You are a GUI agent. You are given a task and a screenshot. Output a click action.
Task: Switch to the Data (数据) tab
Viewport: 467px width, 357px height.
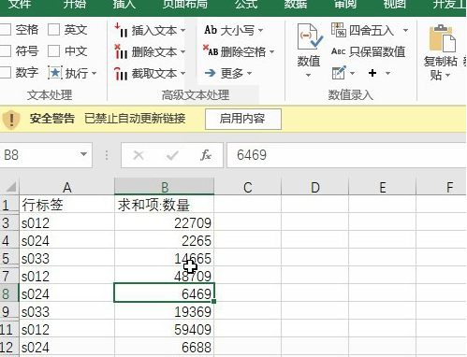tap(296, 5)
